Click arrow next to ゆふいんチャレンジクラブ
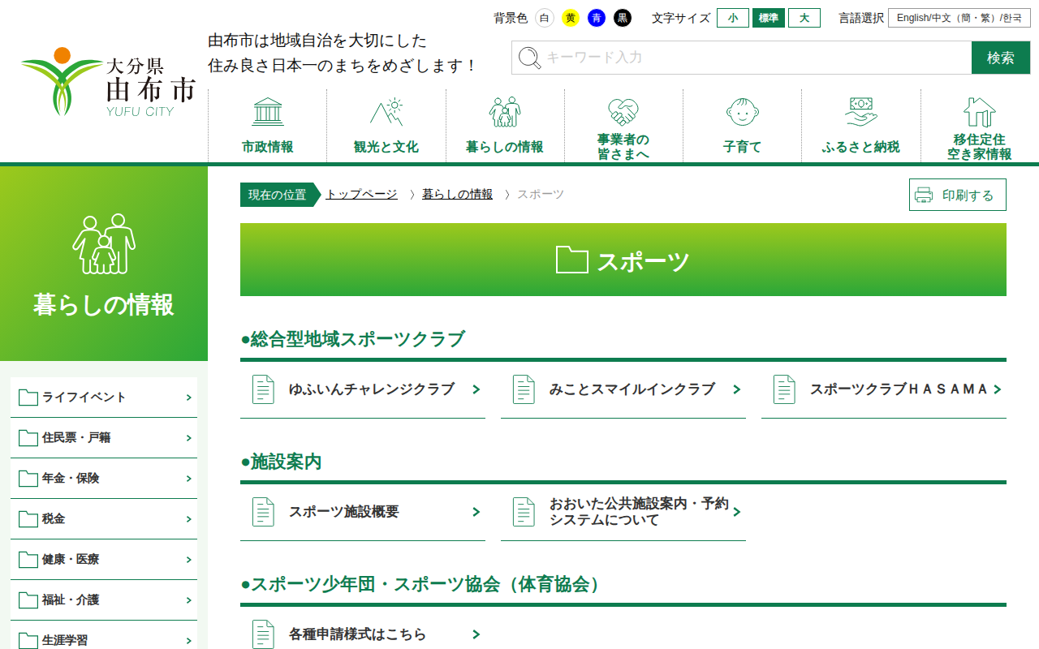The image size is (1039, 649). tap(476, 389)
